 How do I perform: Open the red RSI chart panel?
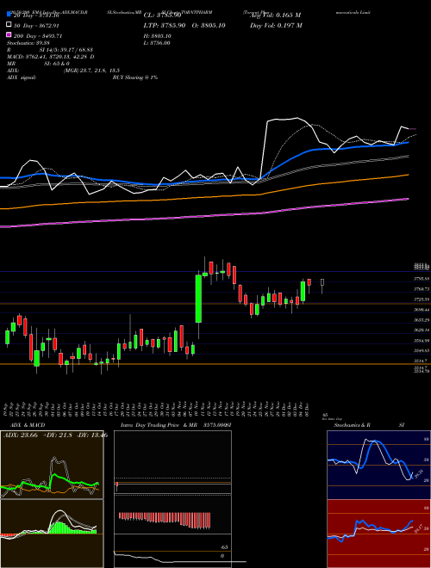pos(378,534)
